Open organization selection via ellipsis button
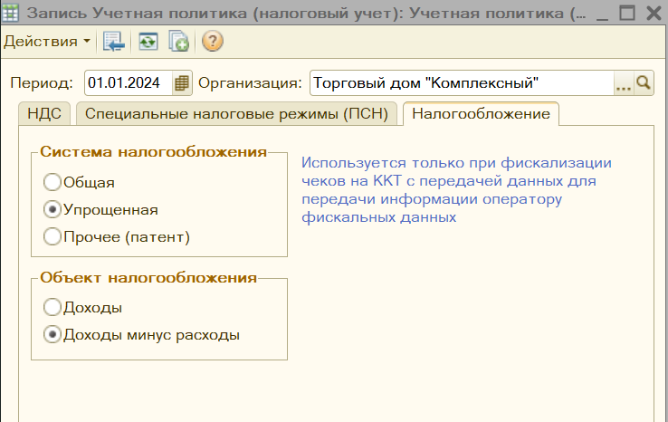 (x=624, y=82)
